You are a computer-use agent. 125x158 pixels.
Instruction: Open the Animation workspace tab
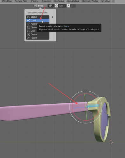coord(46,1)
